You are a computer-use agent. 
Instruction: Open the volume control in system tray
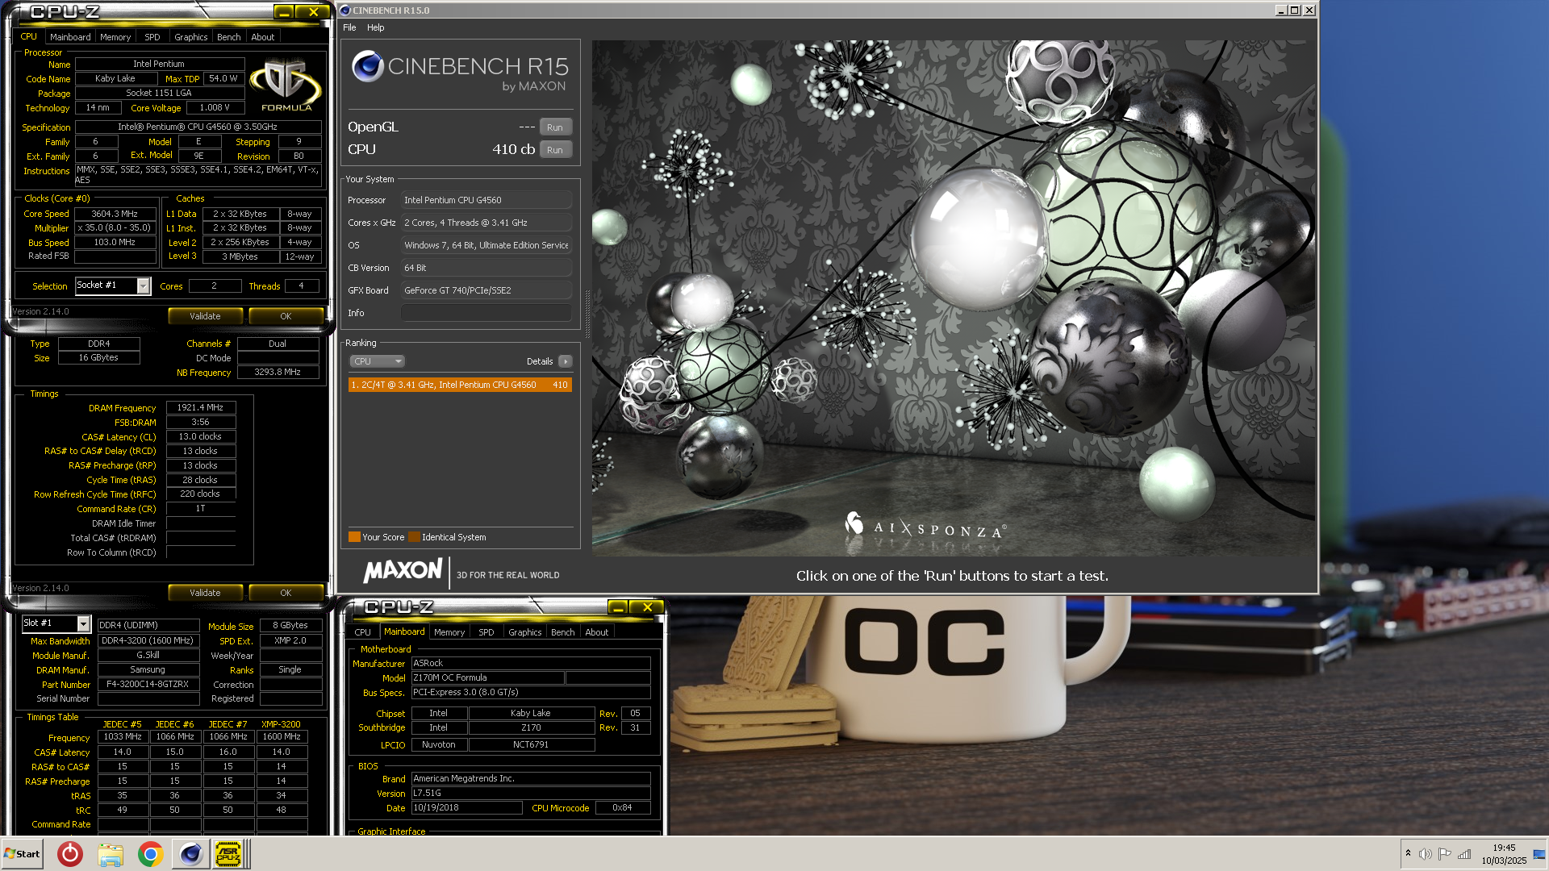1426,853
